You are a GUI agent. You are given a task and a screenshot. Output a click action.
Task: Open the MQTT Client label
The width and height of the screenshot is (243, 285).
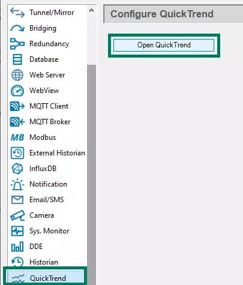tap(49, 106)
